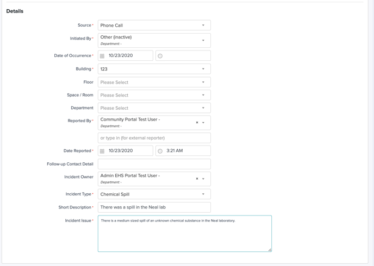
Task: Expand the Department dropdown
Action: (x=154, y=108)
